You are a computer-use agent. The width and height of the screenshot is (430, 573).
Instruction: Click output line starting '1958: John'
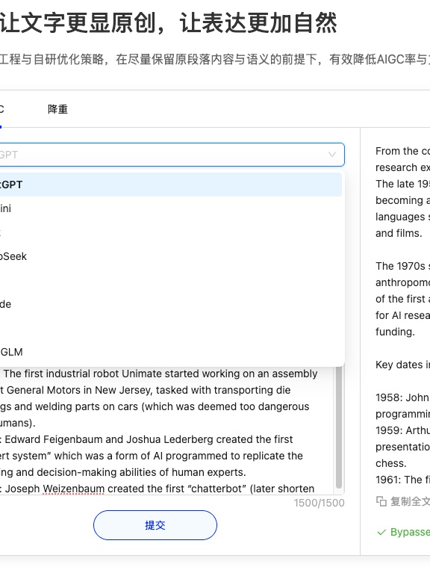(402, 397)
